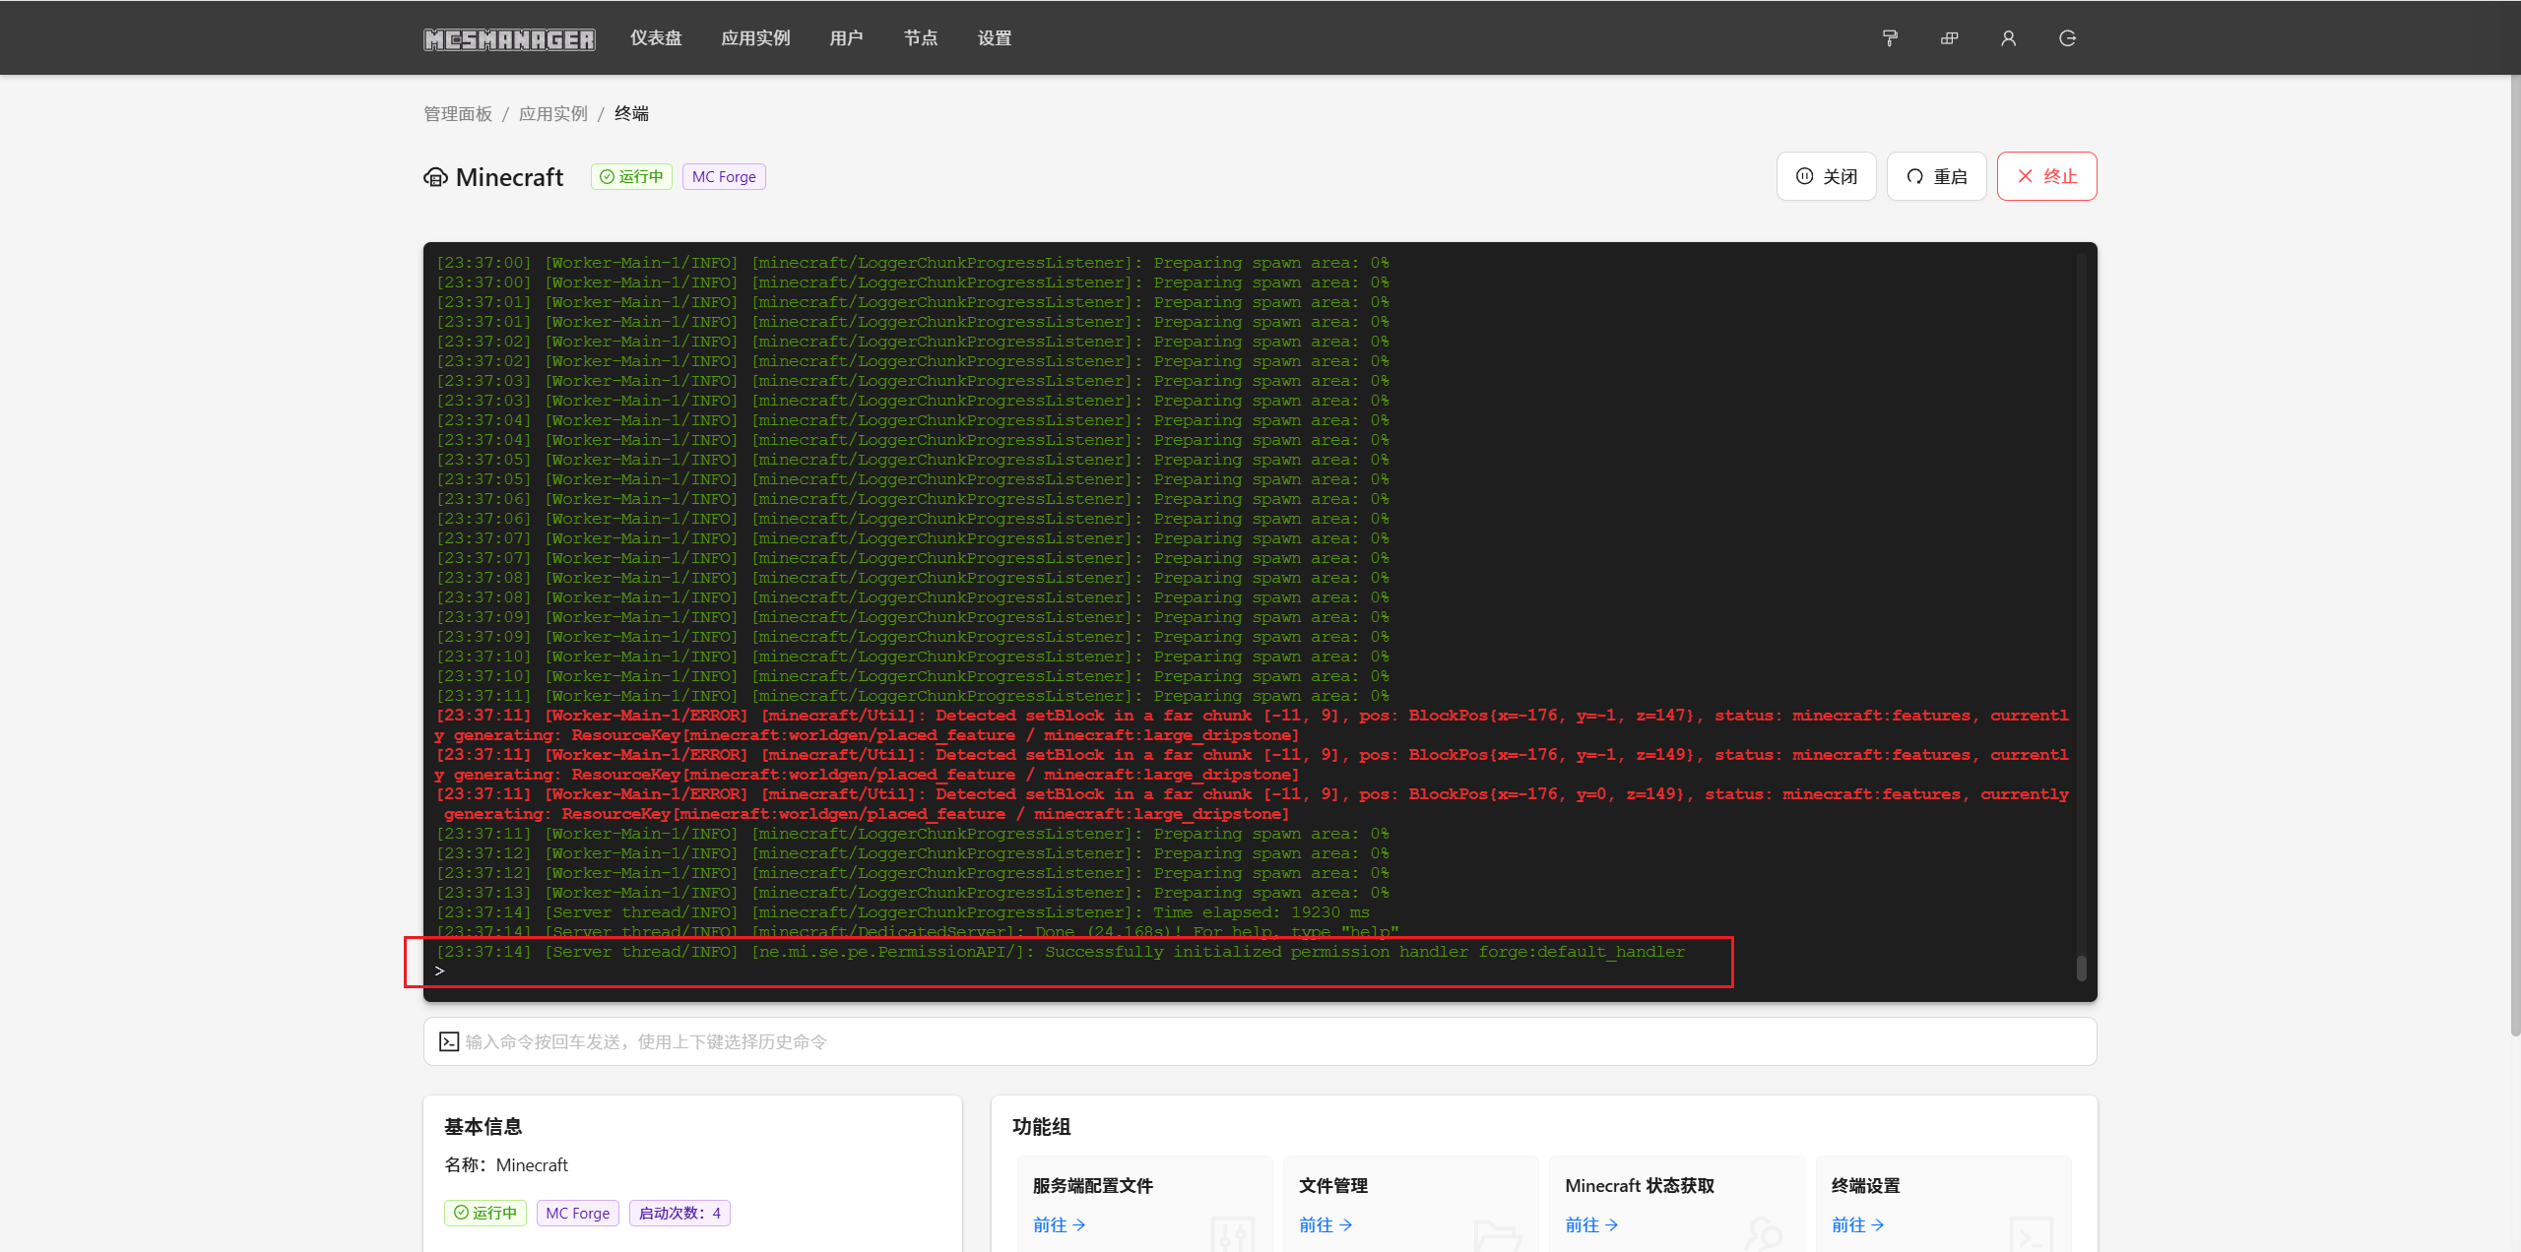Click the 基本信息 card heading
This screenshot has width=2521, height=1252.
pyautogui.click(x=483, y=1127)
